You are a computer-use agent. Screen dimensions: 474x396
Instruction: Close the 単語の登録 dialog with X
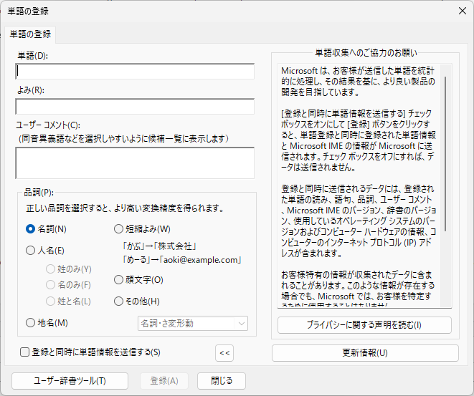(463, 11)
